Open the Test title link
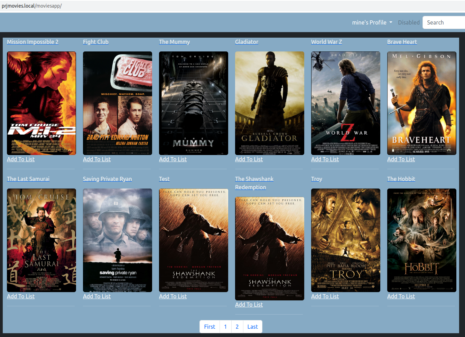Image resolution: width=465 pixels, height=337 pixels. coord(164,179)
